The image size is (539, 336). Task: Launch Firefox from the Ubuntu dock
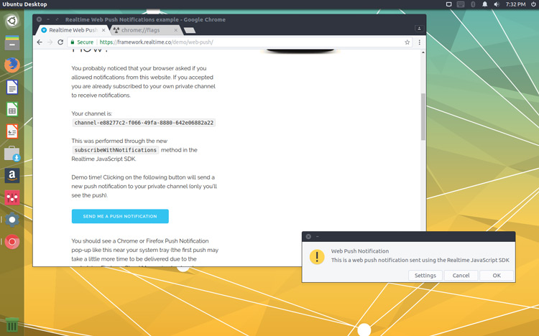point(12,65)
